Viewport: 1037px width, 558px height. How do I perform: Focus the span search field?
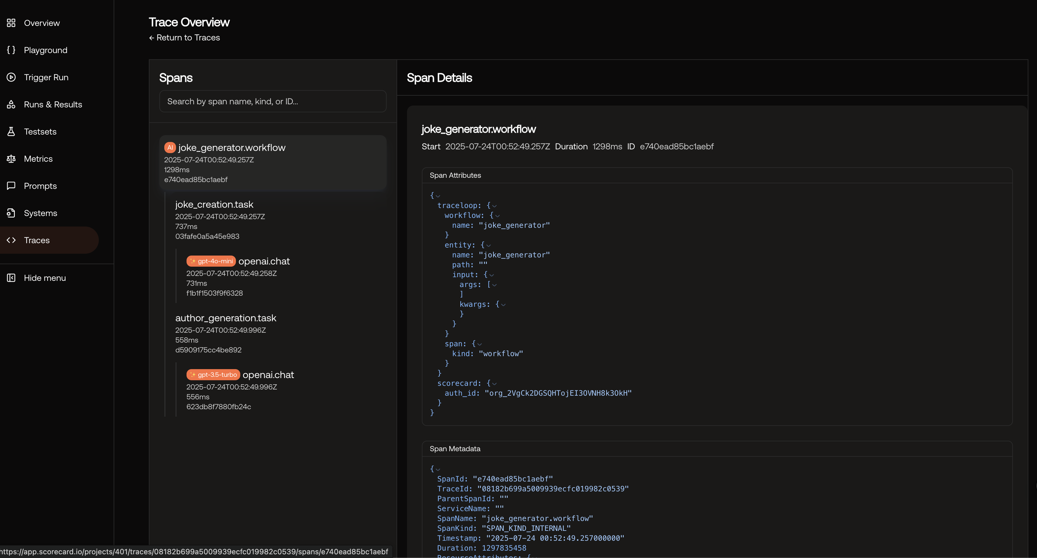pyautogui.click(x=273, y=101)
